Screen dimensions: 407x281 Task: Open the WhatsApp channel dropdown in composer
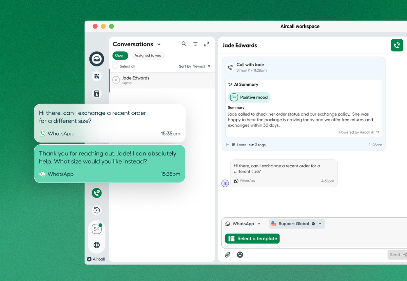243,224
